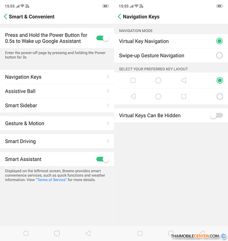
Task: Tap battery indicator showing 83
Action: [x=220, y=6]
